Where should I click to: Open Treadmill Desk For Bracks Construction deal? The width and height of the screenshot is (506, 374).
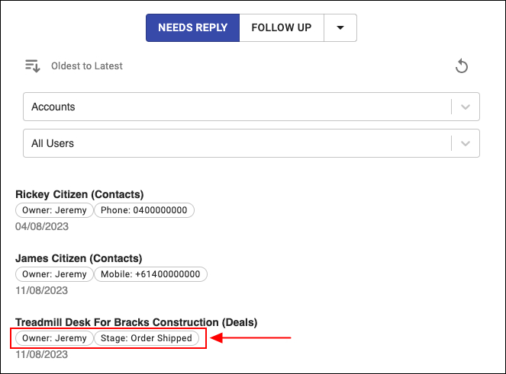(136, 322)
